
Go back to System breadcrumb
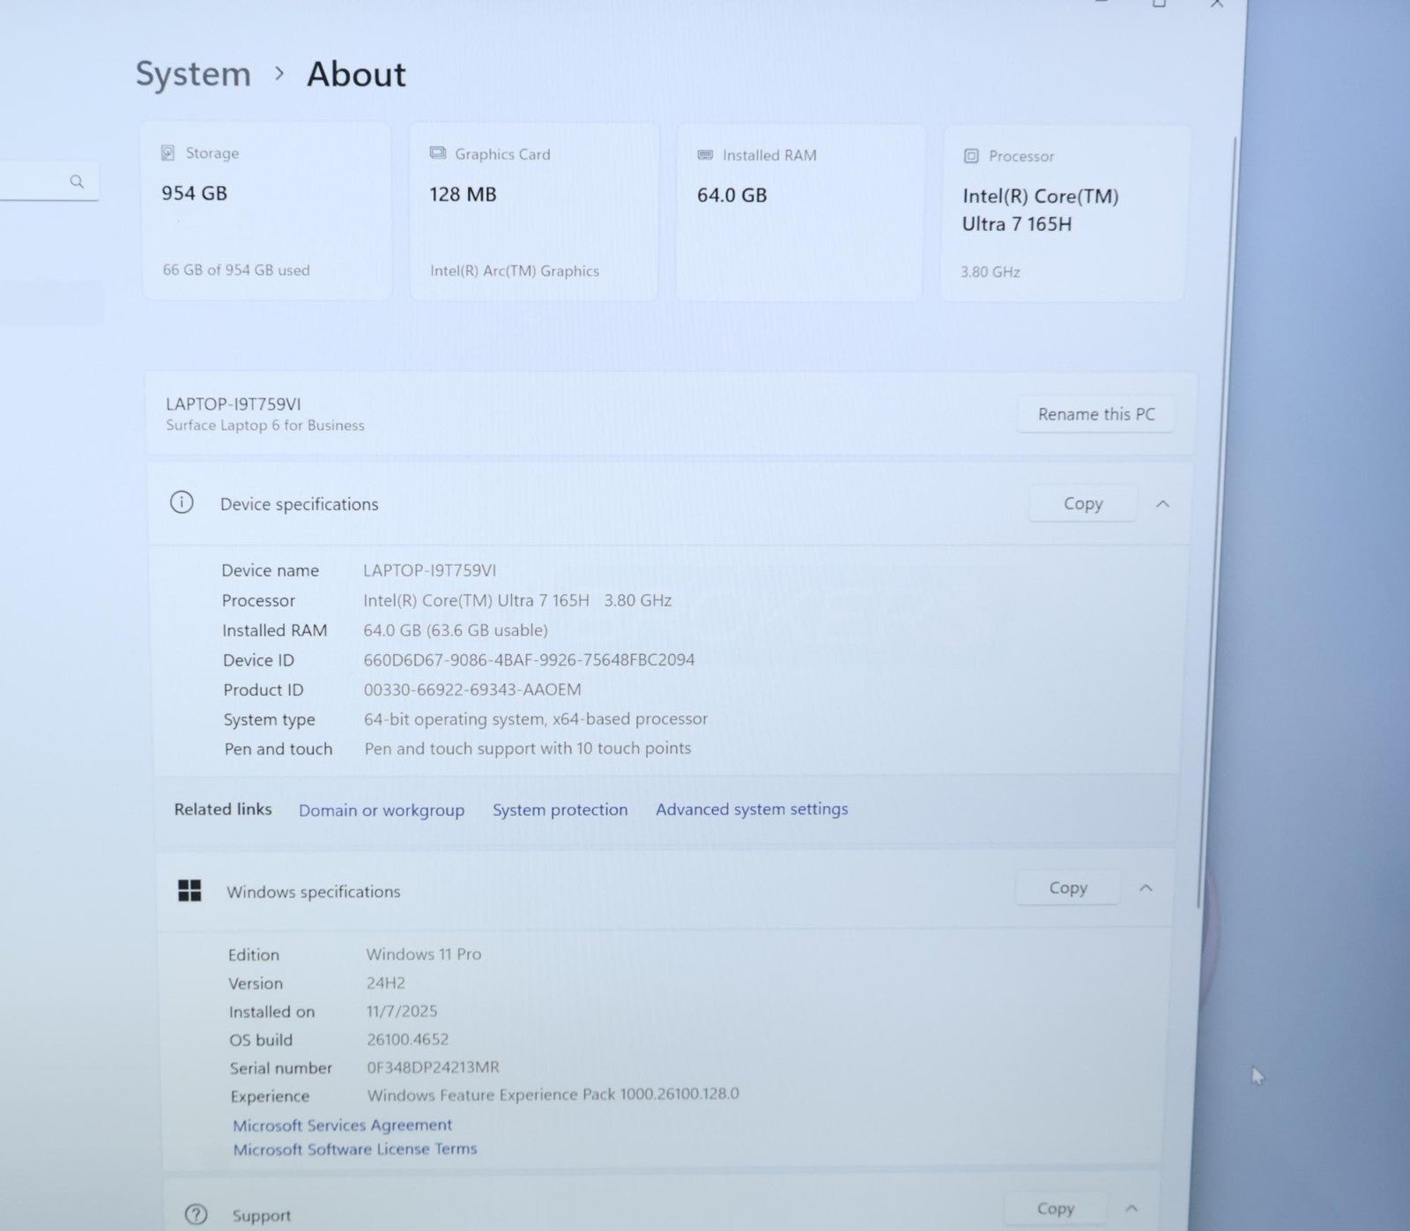193,74
